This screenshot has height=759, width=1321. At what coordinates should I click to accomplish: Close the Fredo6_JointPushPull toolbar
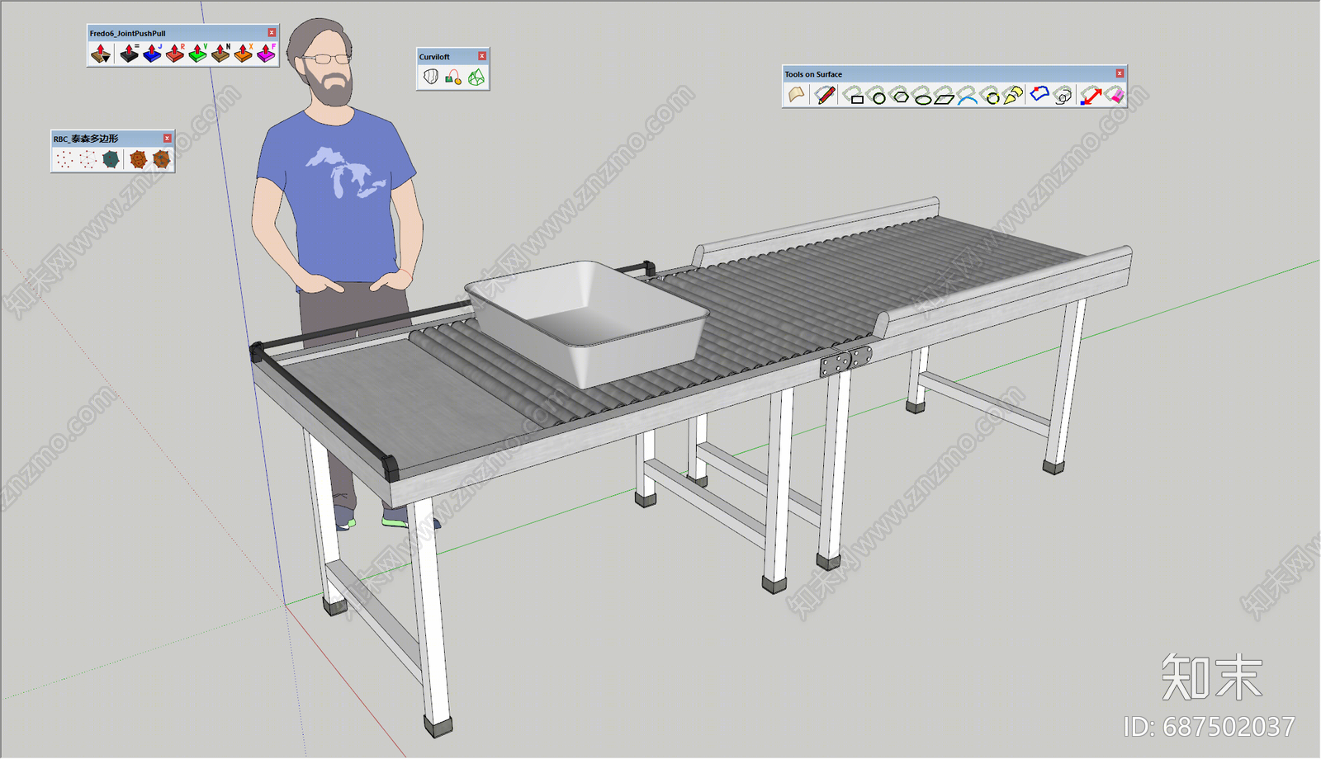tap(272, 33)
